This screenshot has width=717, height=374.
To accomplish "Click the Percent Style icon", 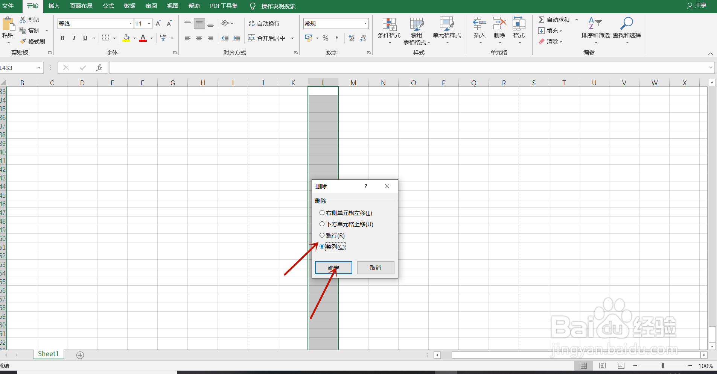I will [x=326, y=38].
